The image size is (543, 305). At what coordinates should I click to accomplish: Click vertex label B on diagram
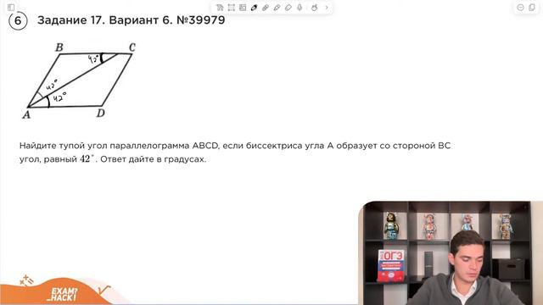(59, 47)
